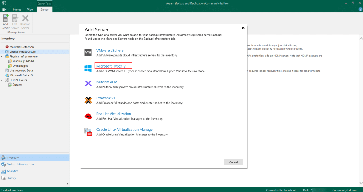Select Last 24 Hours node

pyautogui.click(x=18, y=80)
